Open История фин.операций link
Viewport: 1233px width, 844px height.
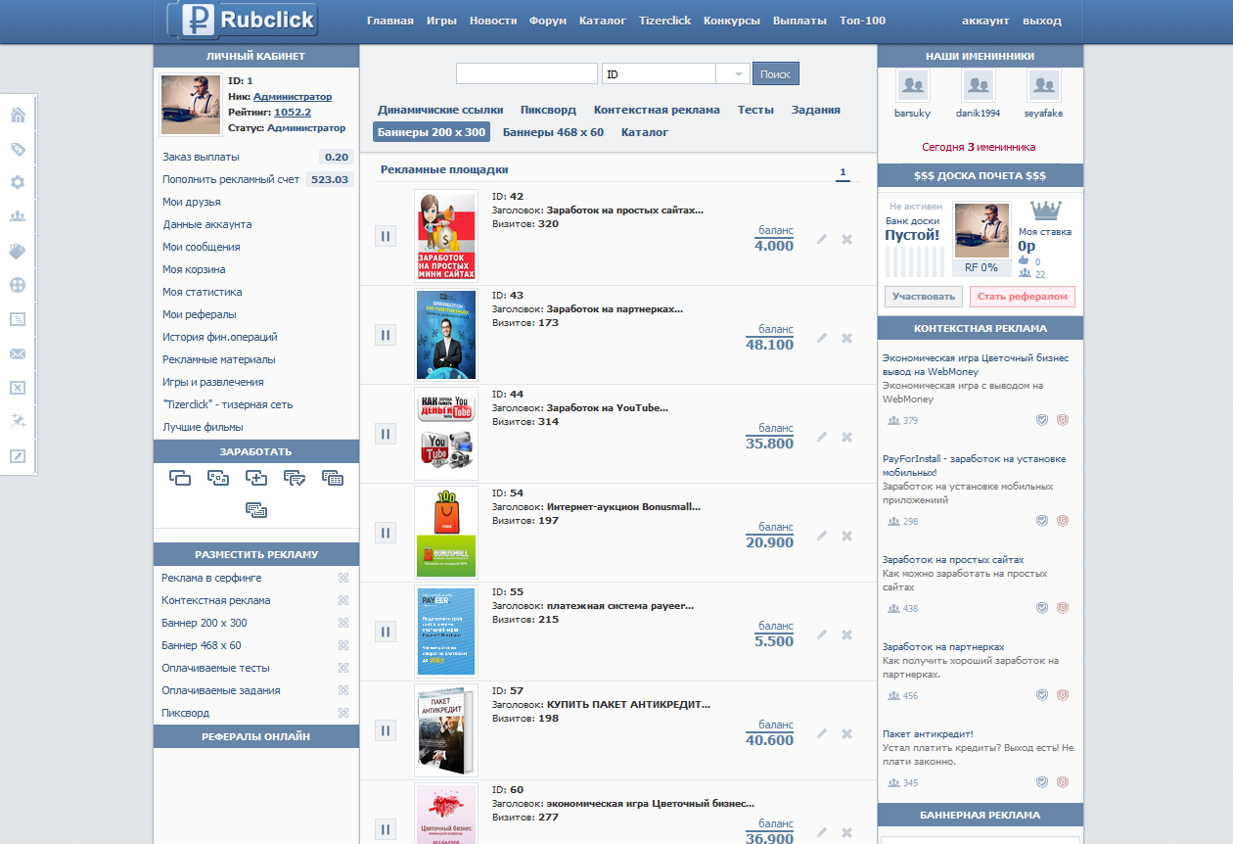[220, 337]
